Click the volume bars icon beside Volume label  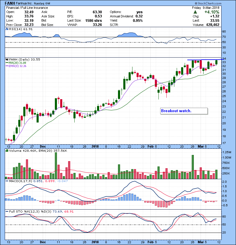tap(7, 151)
